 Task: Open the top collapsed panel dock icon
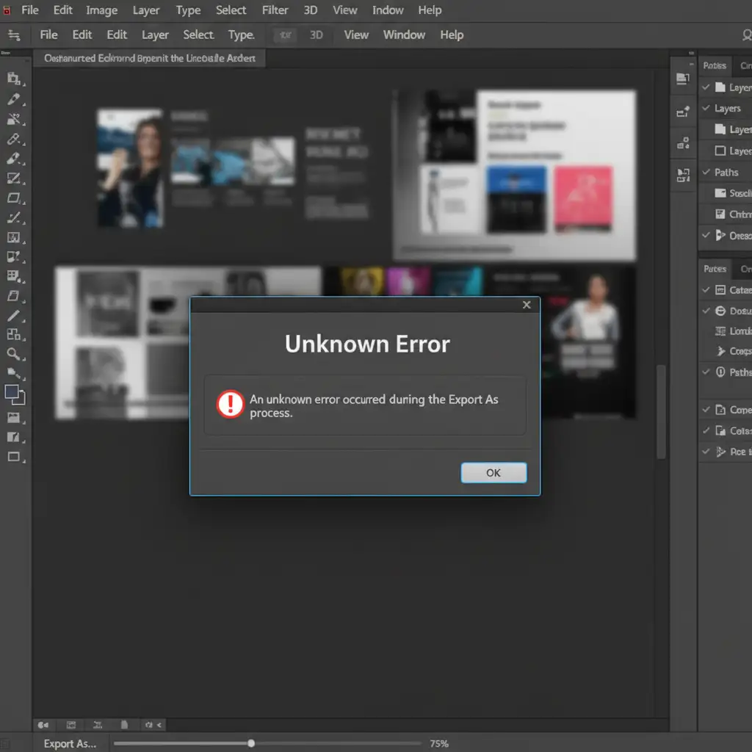tap(682, 80)
